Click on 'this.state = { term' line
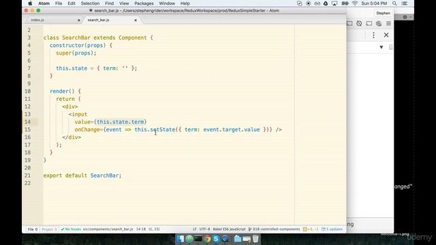 pos(97,68)
